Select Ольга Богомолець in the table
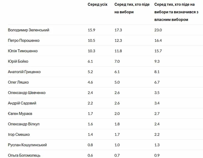 pos(24,155)
